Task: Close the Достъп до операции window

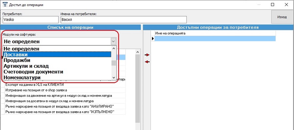Action: 286,5
